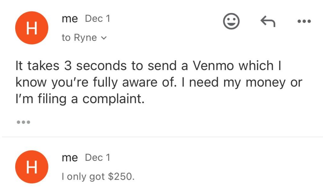Click the "to Ryne" recipient label
The height and width of the screenshot is (187, 323).
click(79, 38)
